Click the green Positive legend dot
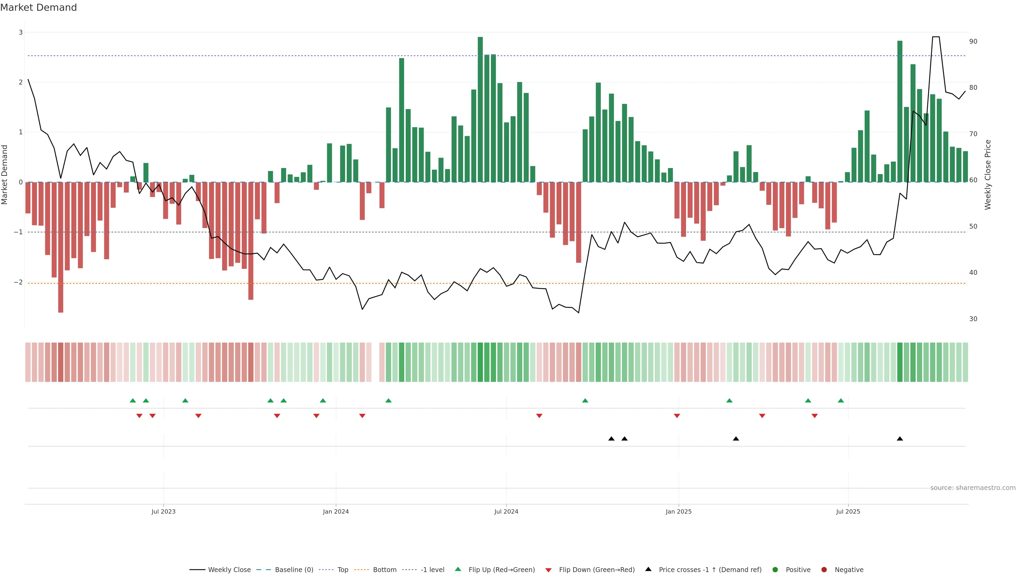This screenshot has width=1029, height=579. pos(775,569)
